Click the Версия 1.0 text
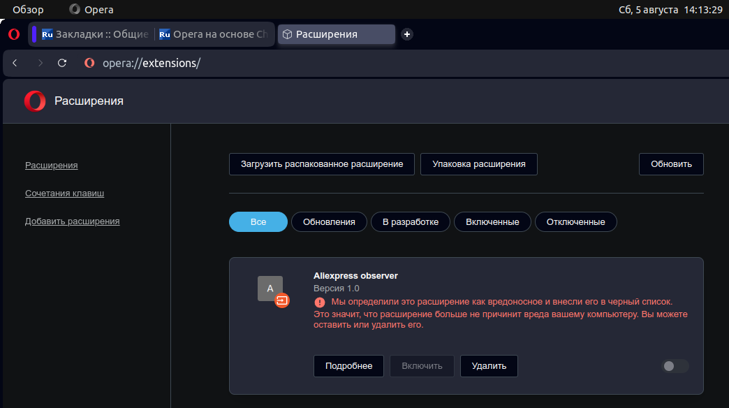This screenshot has width=729, height=408. click(x=337, y=289)
